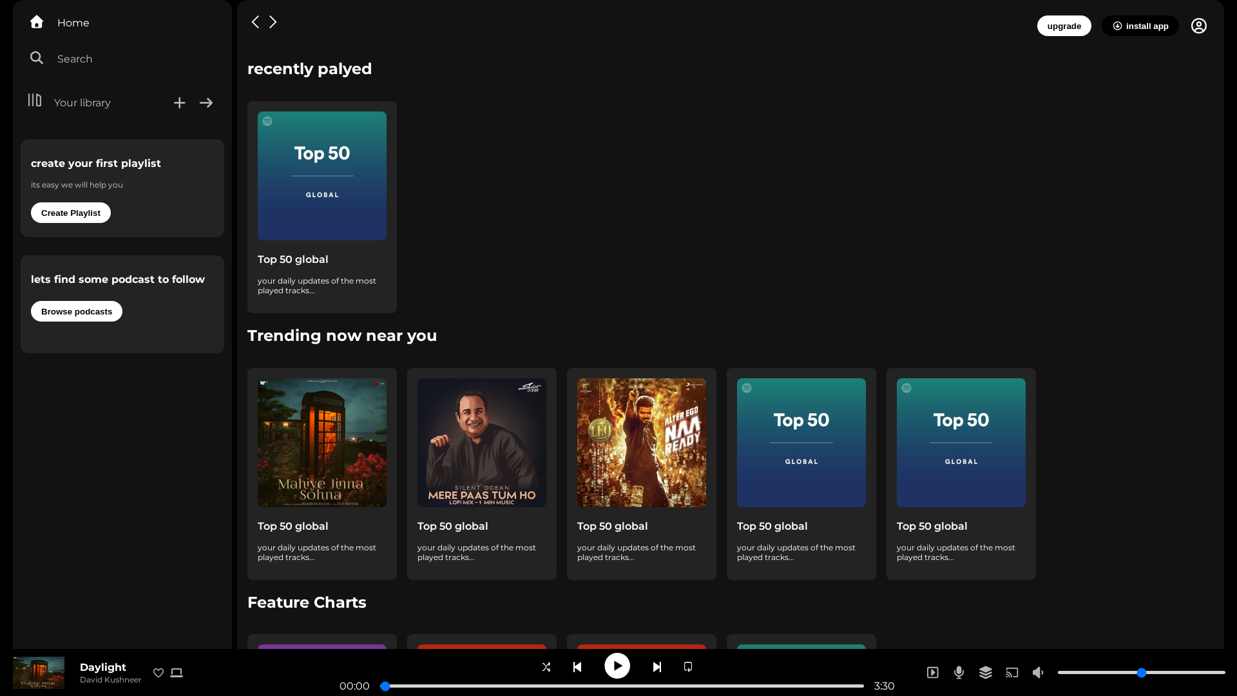The width and height of the screenshot is (1237, 696).
Task: Expand Your library with arrow
Action: 206,103
